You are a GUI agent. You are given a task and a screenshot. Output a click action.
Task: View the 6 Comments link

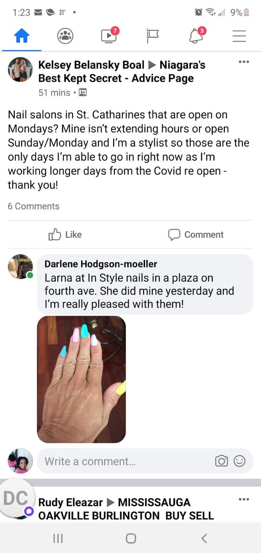(x=34, y=206)
